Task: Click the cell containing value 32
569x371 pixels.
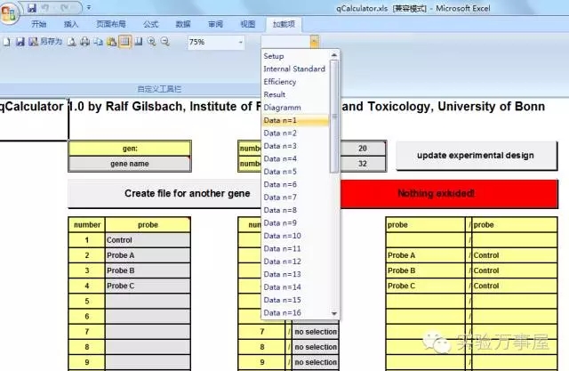Action: click(x=363, y=164)
